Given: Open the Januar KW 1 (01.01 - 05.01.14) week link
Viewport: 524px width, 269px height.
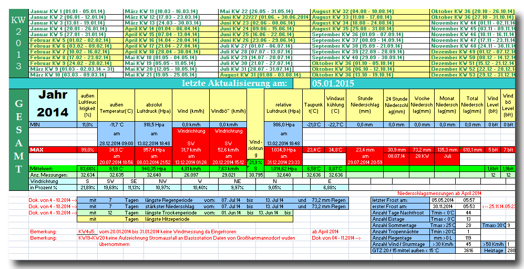Looking at the screenshot, I should point(67,12).
